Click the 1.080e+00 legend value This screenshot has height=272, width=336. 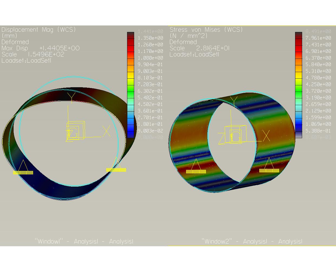(150, 58)
